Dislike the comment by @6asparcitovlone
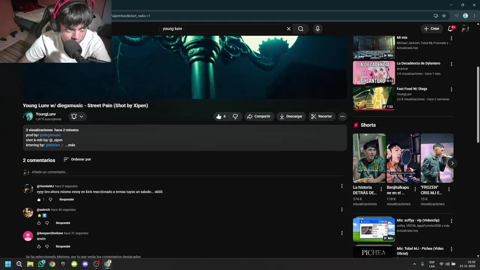The height and width of the screenshot is (270, 480). coord(47,246)
